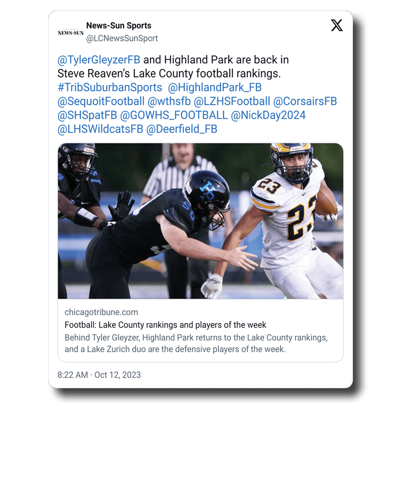This screenshot has height=494, width=418.
Task: Open the @TylerGleyzerFB mention
Action: (x=99, y=60)
